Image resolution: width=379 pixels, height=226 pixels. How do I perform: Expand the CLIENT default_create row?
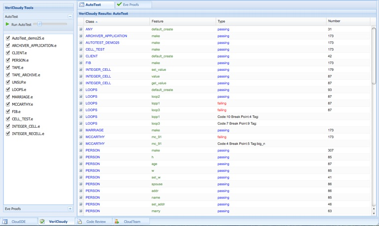(81, 56)
